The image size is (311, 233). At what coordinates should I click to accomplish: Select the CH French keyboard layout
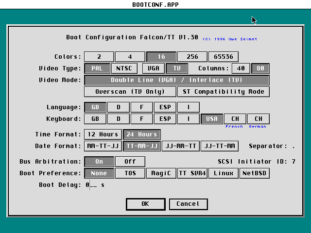click(235, 119)
